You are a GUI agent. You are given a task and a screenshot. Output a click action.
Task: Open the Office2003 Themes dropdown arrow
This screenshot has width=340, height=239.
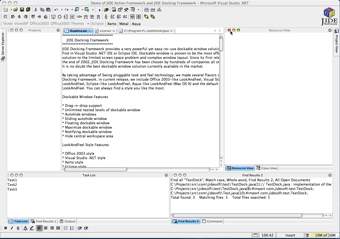pos(88,24)
